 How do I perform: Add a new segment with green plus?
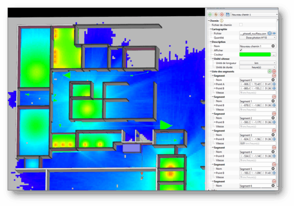269,72
